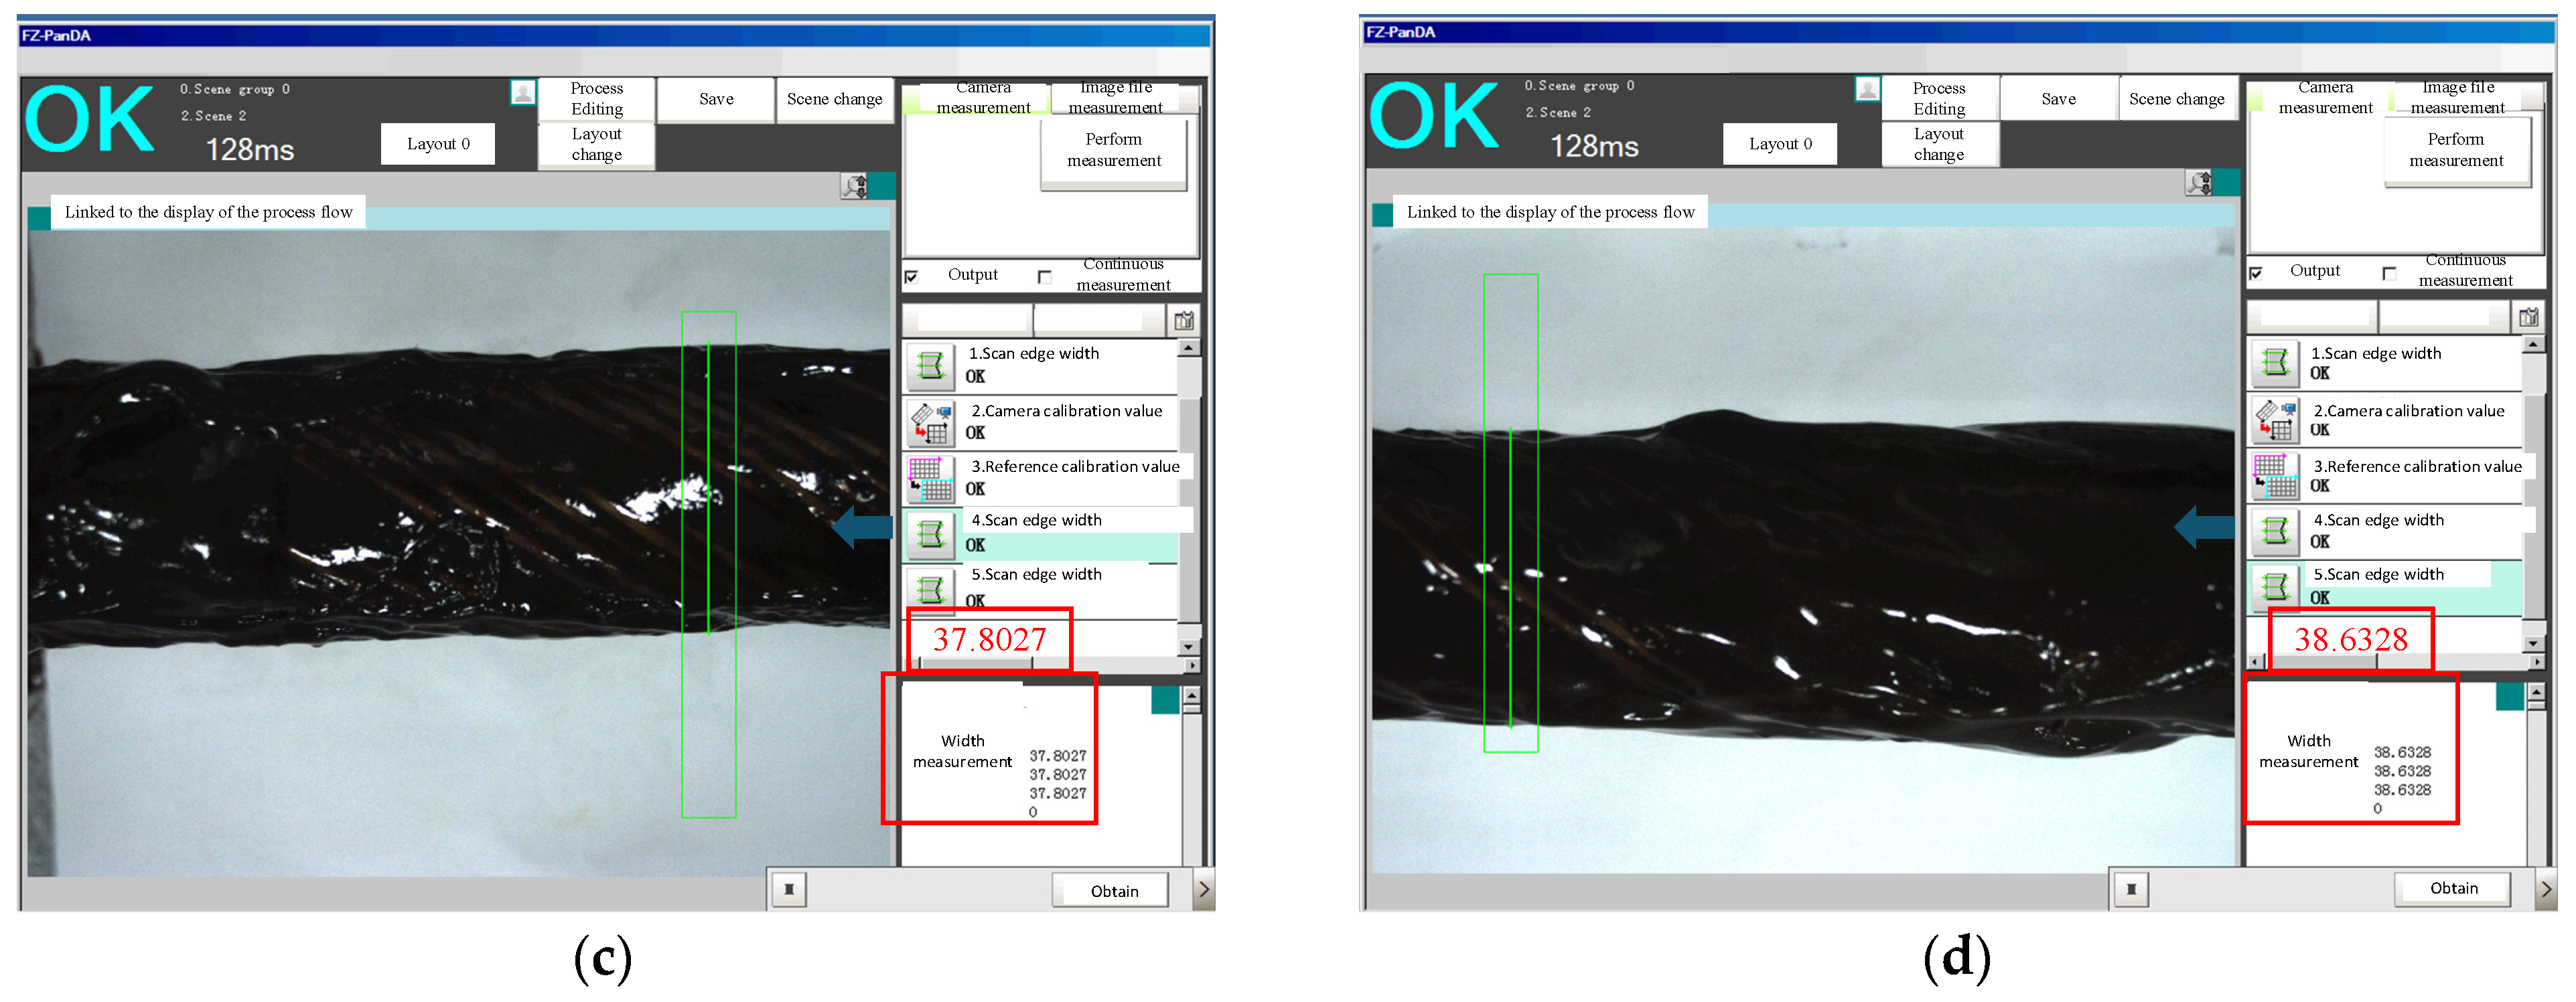Click Camera calibration value icon in panel (d)
The height and width of the screenshot is (1002, 2576).
pyautogui.click(x=2275, y=420)
